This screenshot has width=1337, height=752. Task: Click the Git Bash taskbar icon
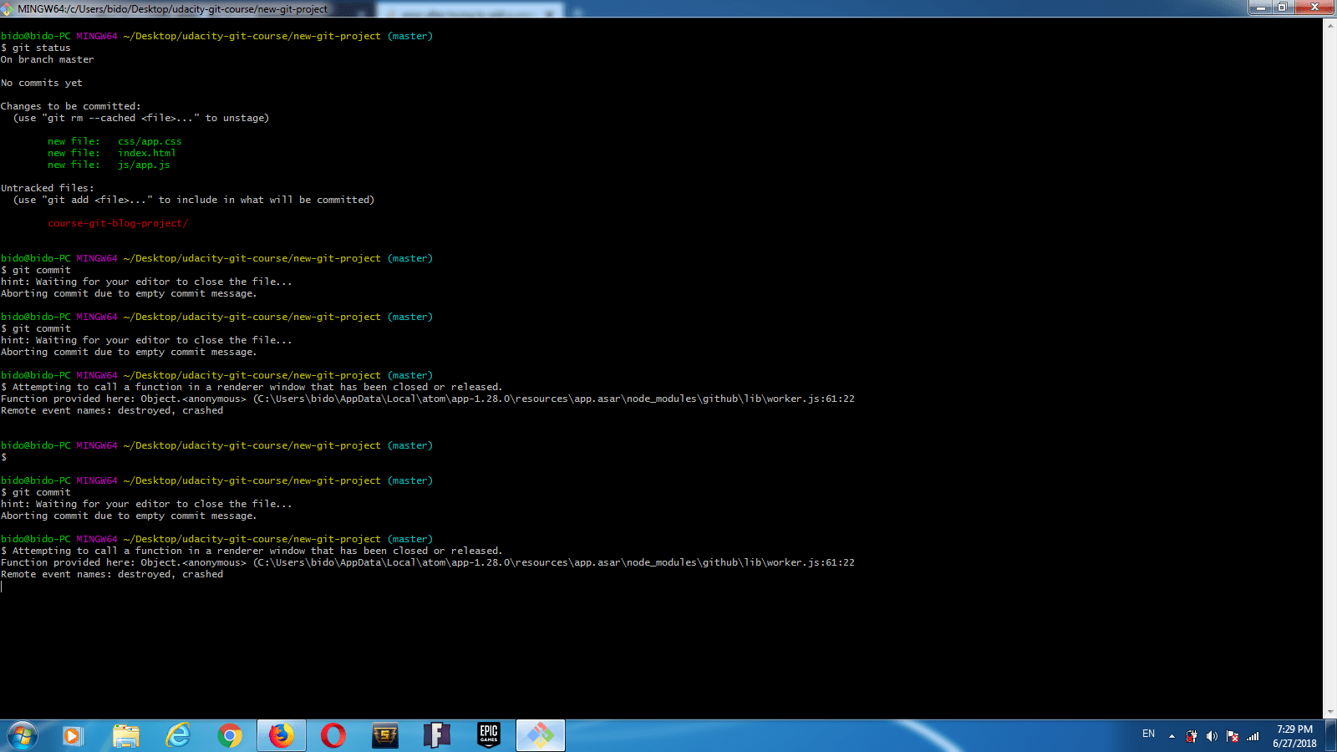541,736
